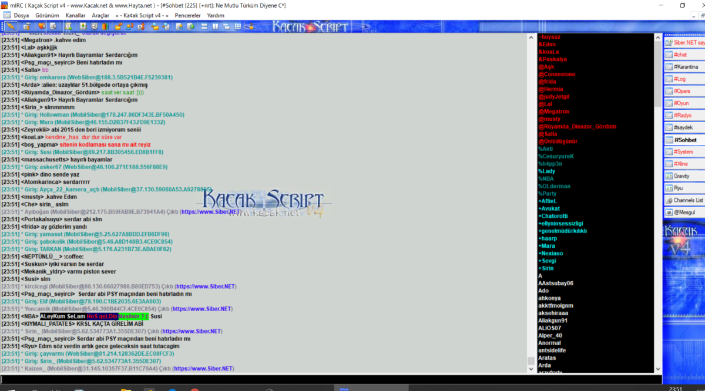Open mIRC Options from the toolbar
The height and width of the screenshot is (391, 705).
[x=27, y=26]
